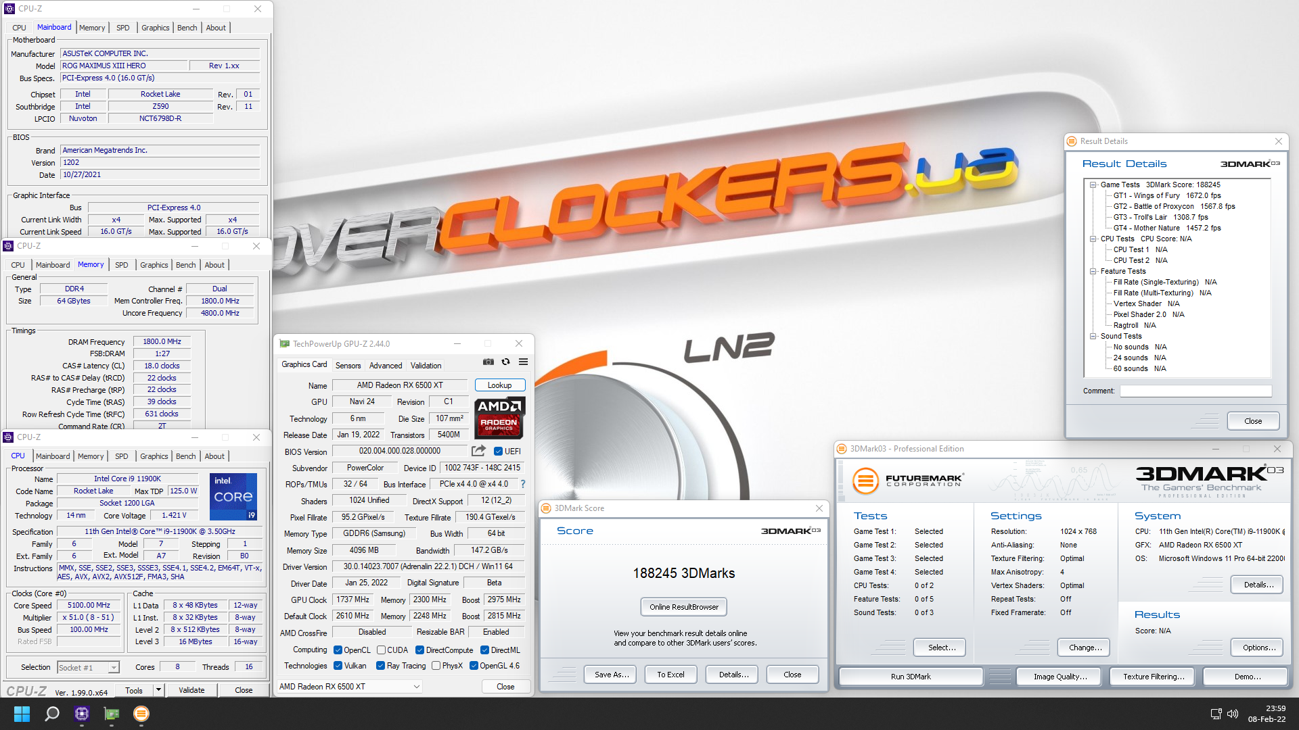
Task: Click the network icon in system tray
Action: coord(1216,714)
